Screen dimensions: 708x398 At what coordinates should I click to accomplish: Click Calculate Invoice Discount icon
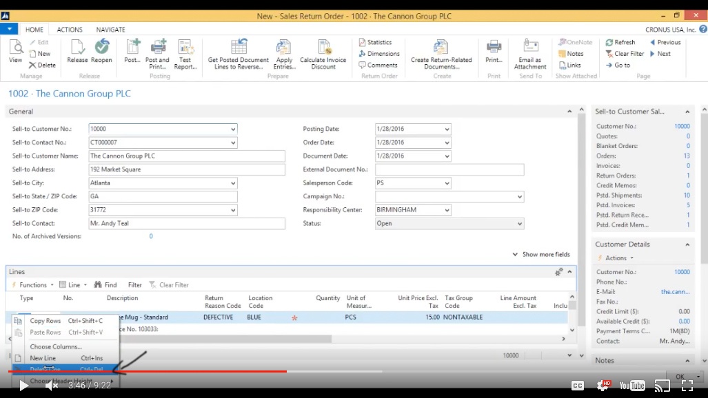(323, 54)
